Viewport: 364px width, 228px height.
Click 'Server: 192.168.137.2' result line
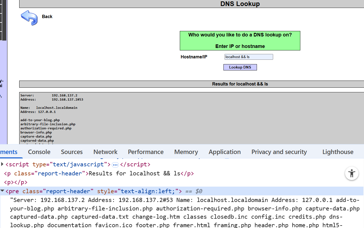click(49, 95)
